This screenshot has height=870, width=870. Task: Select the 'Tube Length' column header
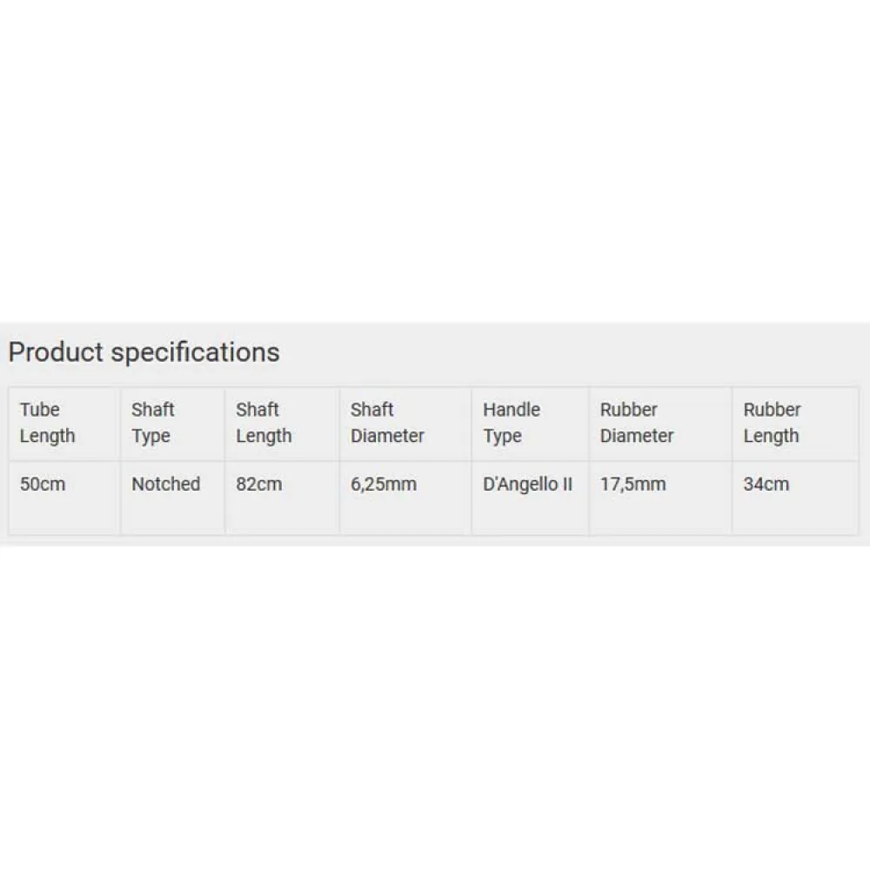(47, 423)
